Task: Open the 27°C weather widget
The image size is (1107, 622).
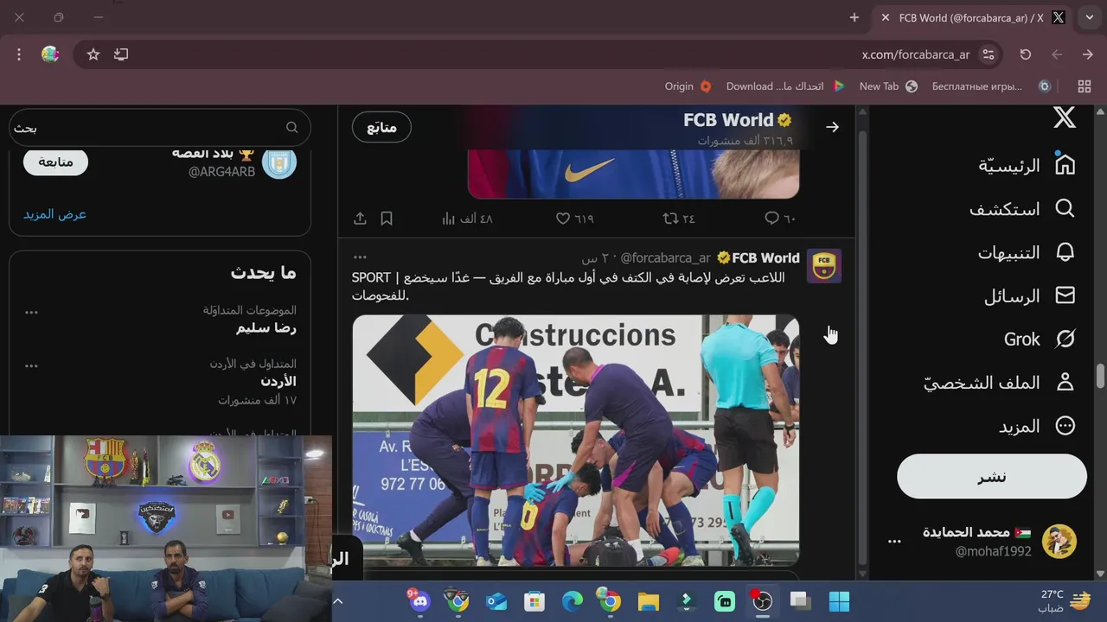Action: click(1065, 600)
